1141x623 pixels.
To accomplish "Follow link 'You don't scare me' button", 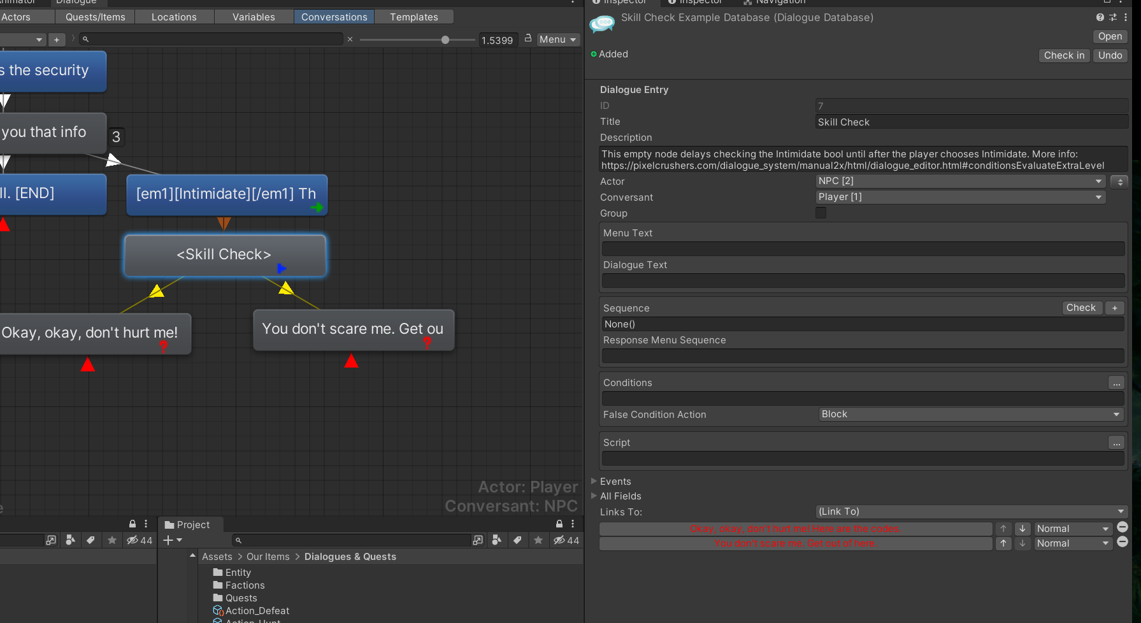I will click(795, 543).
